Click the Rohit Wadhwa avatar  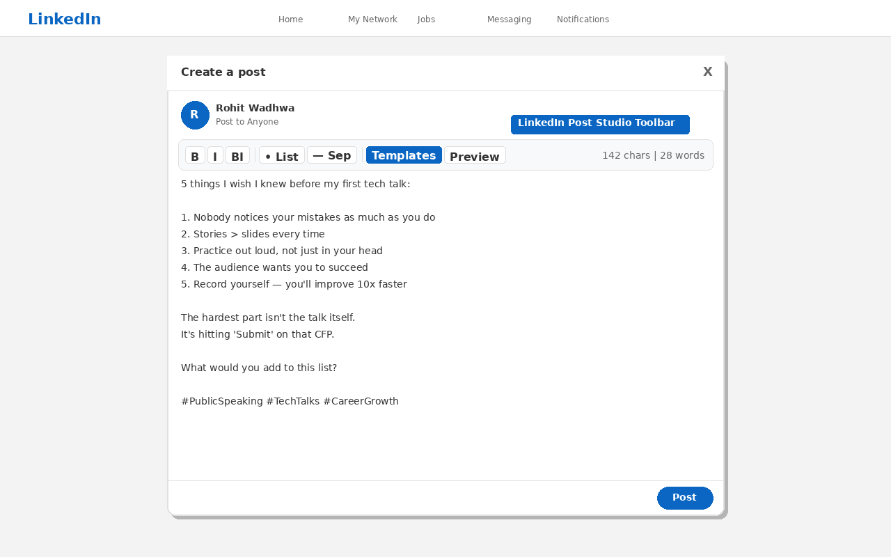point(195,115)
